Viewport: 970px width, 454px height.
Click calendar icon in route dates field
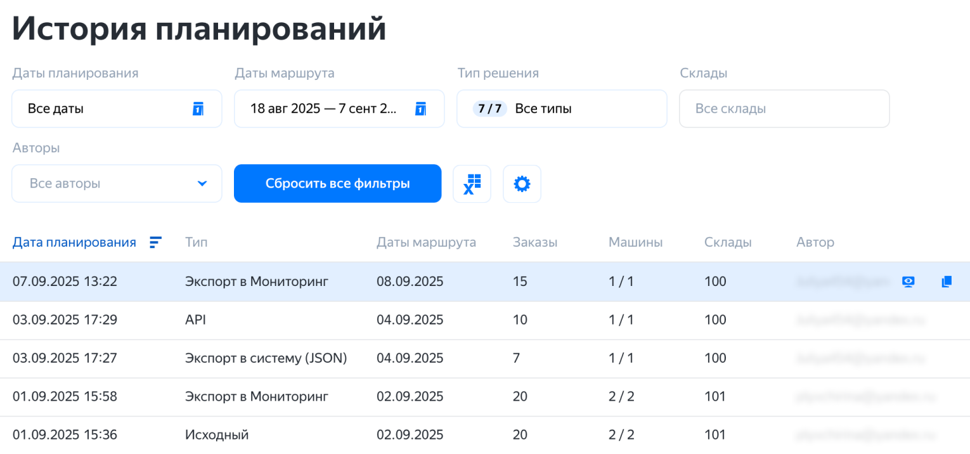click(420, 108)
